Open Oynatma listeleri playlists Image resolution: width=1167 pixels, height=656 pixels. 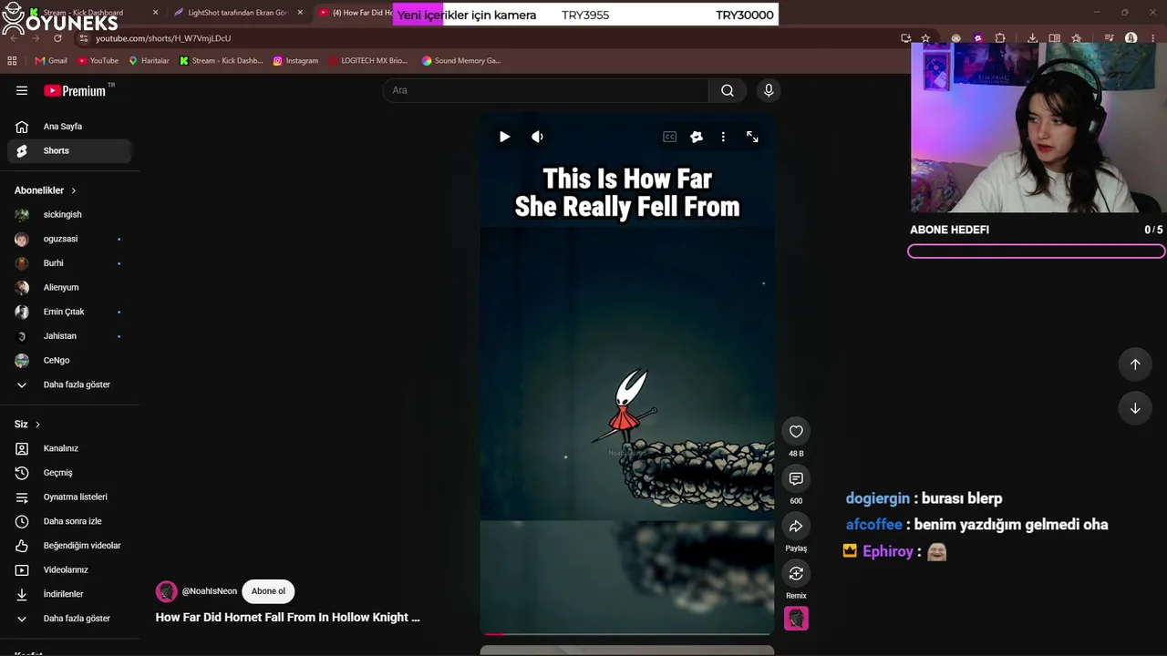click(69, 497)
